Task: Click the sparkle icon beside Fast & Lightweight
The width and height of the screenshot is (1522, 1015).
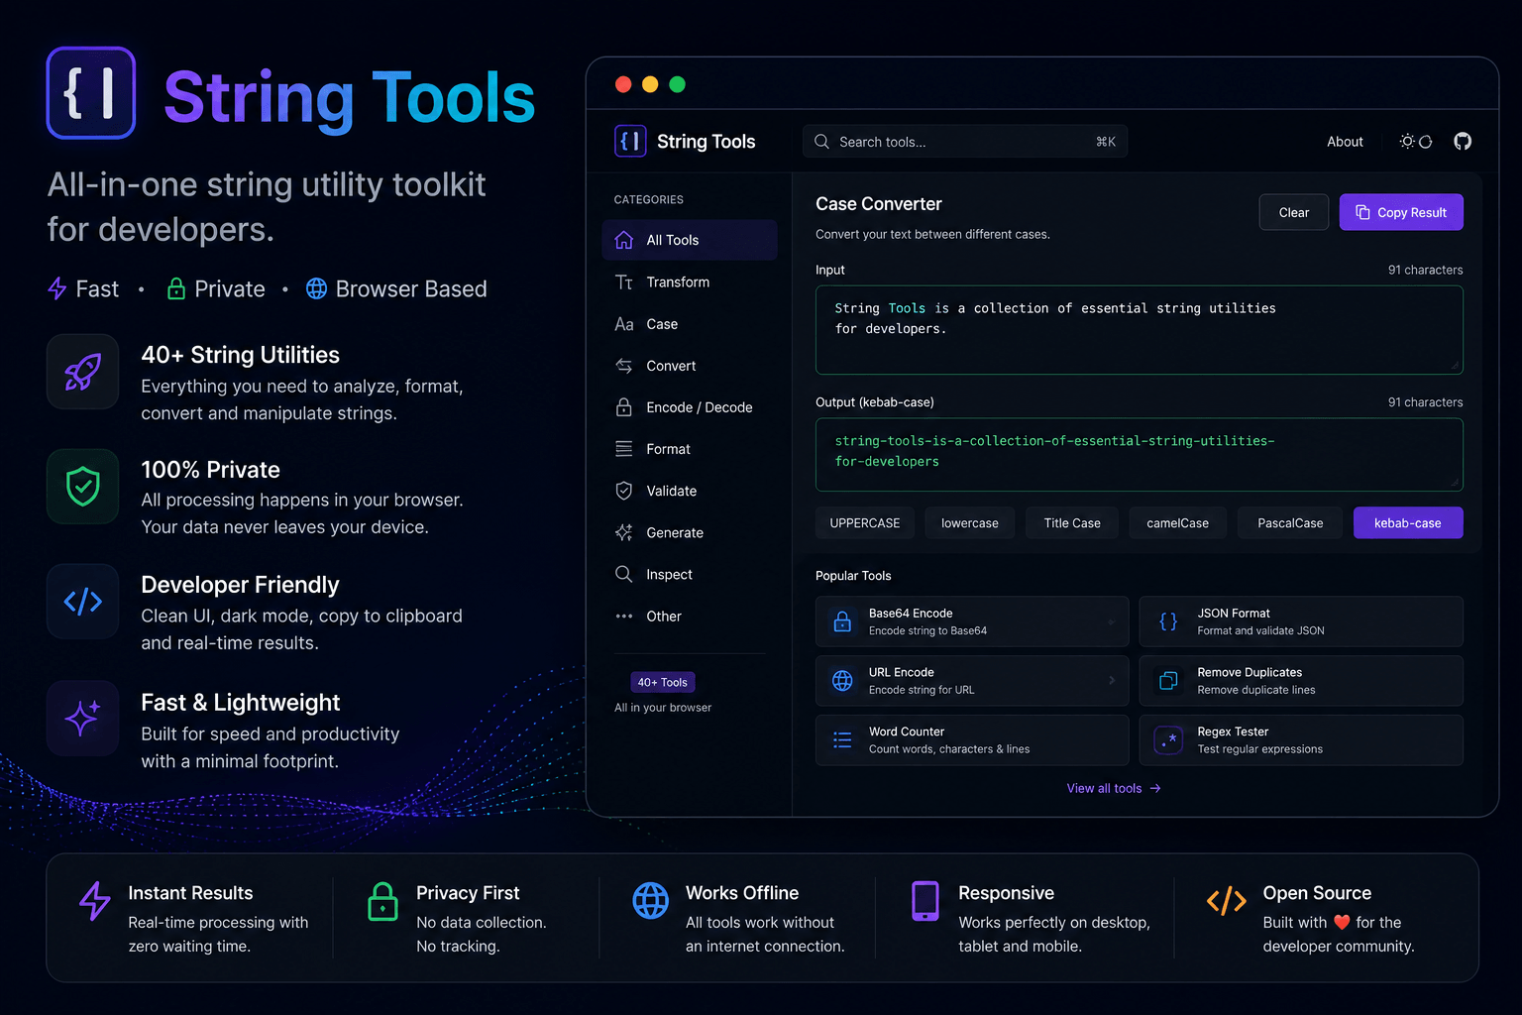Action: [x=83, y=718]
